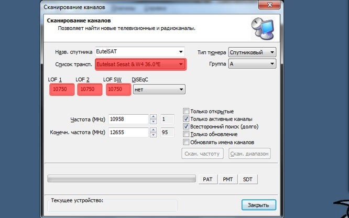Enable the Только открытые checkbox
The height and width of the screenshot is (218, 349).
186,112
